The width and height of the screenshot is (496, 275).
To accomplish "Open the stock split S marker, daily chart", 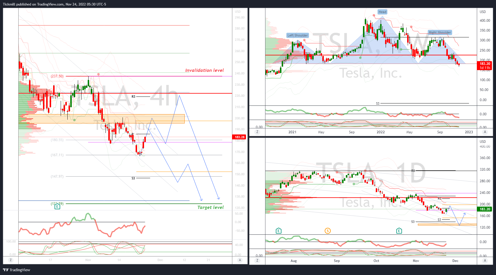I will click(328, 231).
